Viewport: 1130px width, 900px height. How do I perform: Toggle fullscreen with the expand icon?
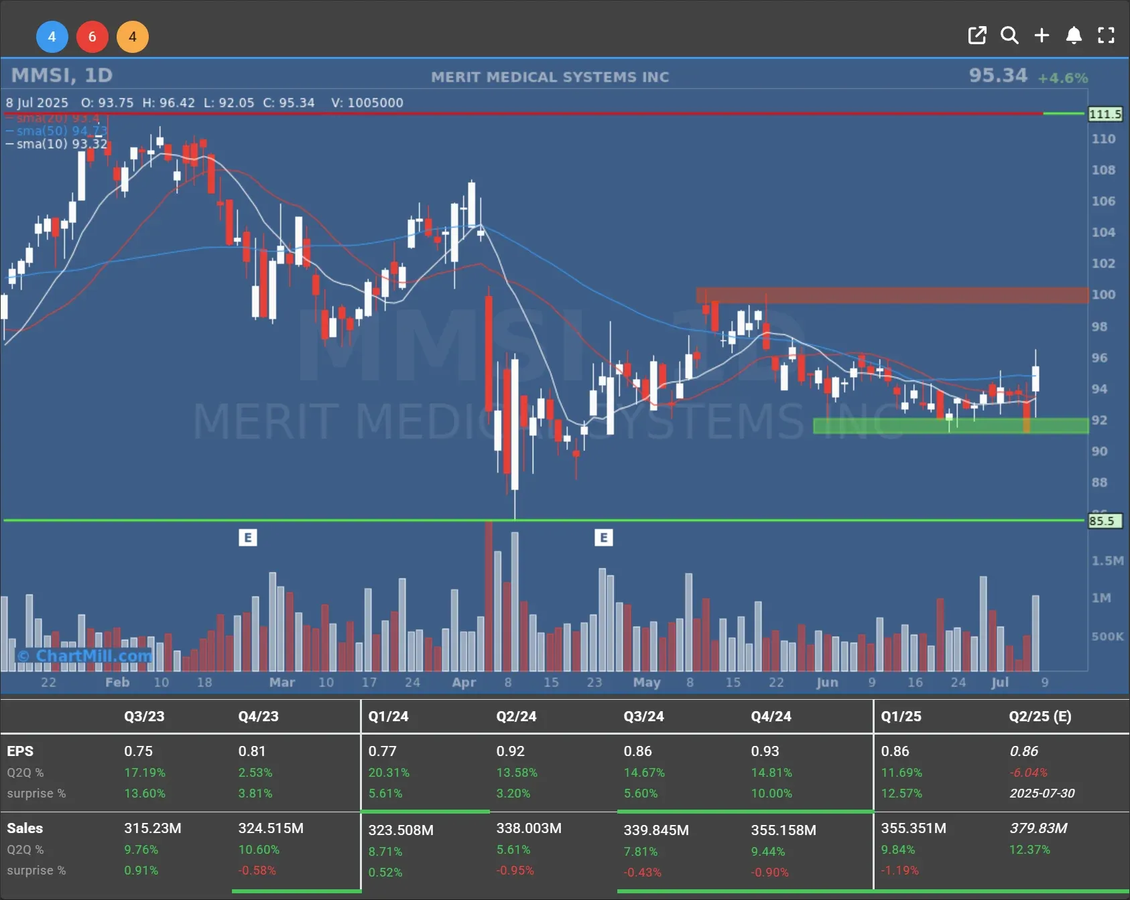(1106, 35)
